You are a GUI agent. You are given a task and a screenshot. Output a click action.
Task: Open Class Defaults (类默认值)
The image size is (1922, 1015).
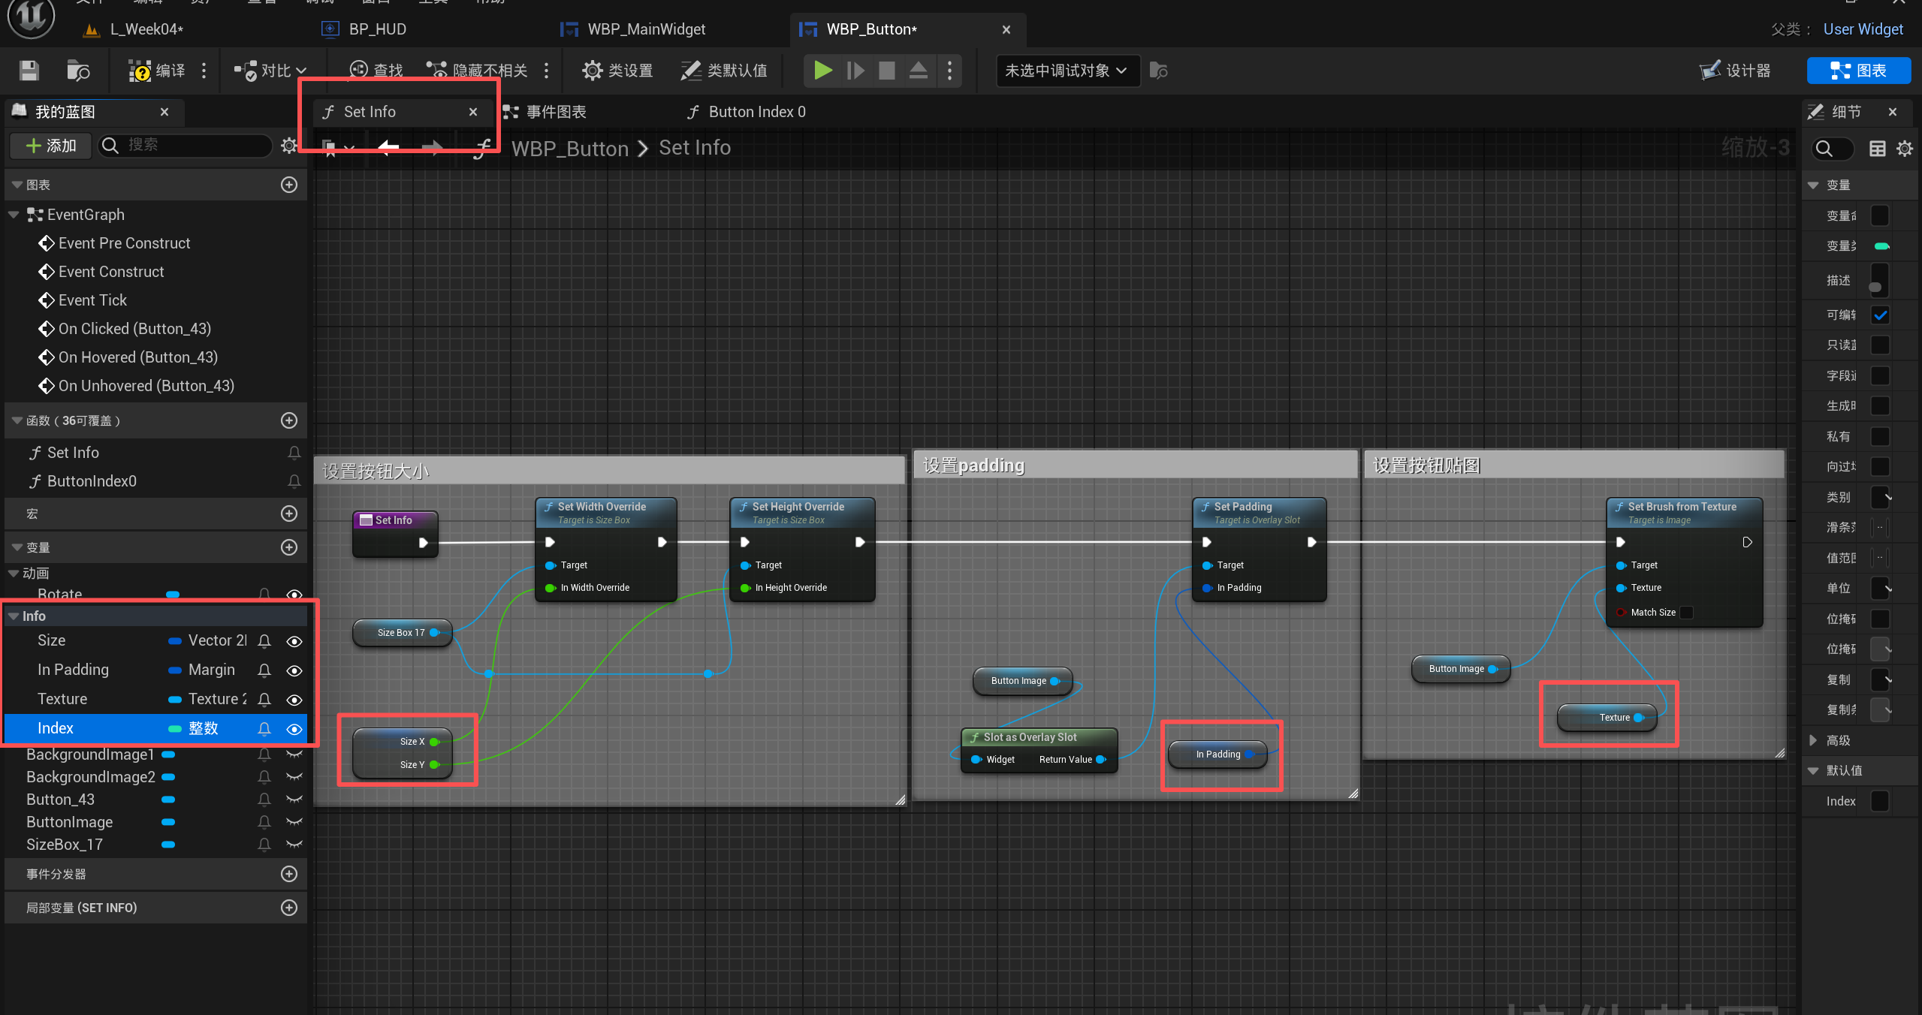(724, 71)
